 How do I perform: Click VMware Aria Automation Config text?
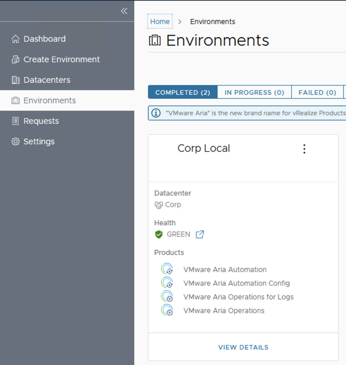[236, 283]
